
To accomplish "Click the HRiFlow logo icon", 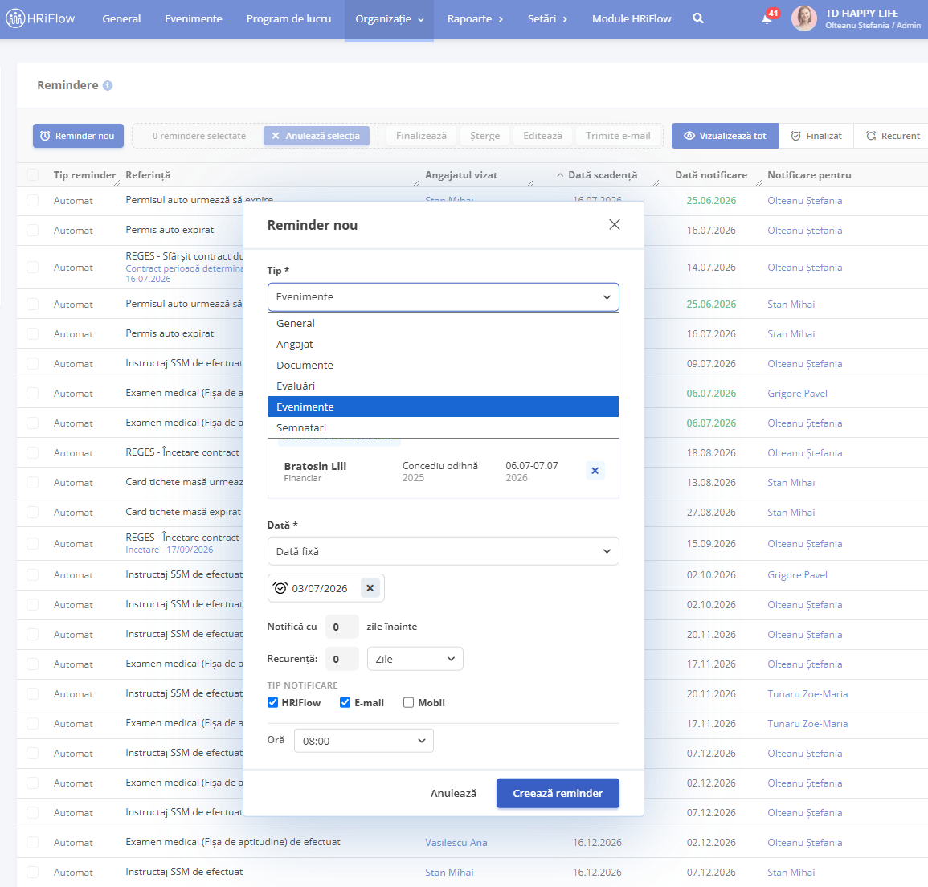I will click(15, 19).
